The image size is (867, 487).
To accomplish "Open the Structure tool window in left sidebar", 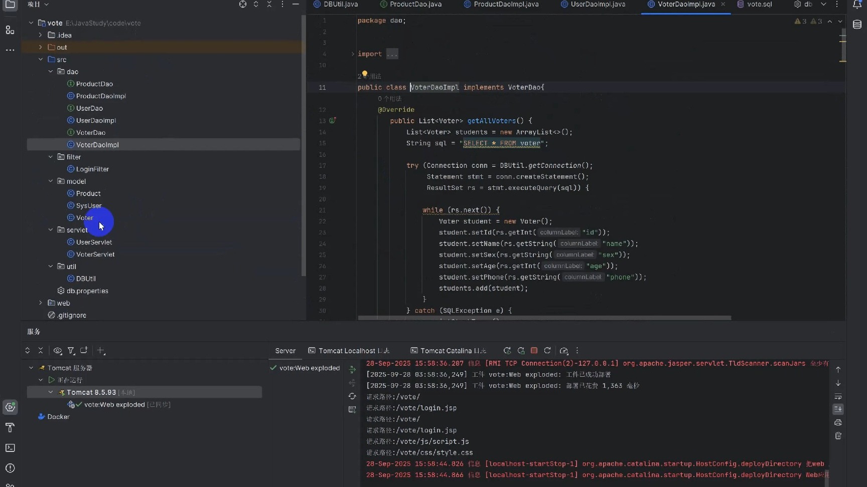I will tap(10, 30).
